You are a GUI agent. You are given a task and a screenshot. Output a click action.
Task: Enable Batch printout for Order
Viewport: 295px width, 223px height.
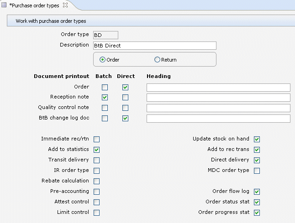point(105,87)
